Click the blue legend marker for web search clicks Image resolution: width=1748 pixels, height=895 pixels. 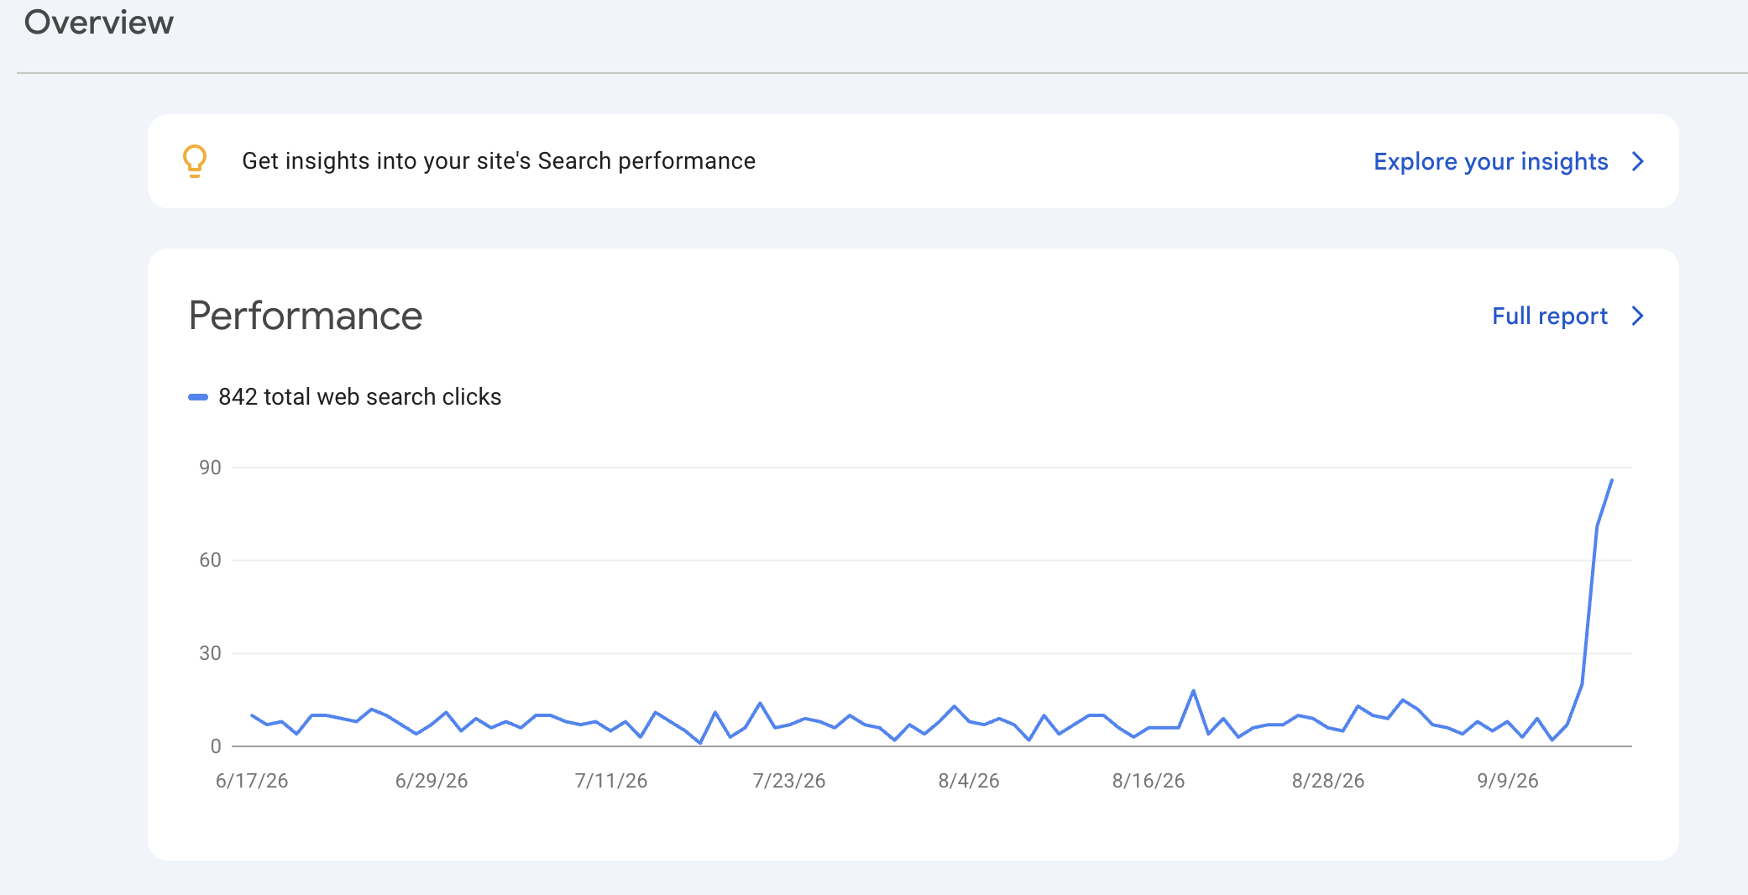[x=198, y=397]
